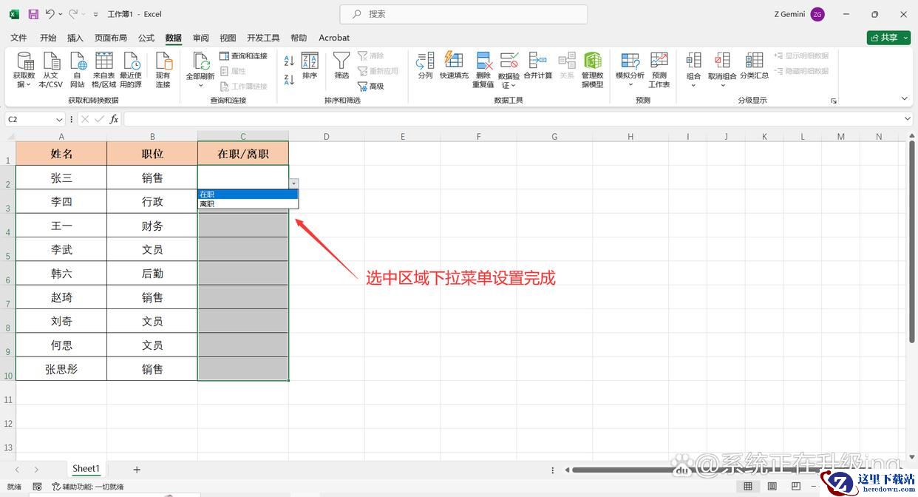Click the 合并计算 consolidate icon
Image resolution: width=918 pixels, height=497 pixels.
click(537, 61)
